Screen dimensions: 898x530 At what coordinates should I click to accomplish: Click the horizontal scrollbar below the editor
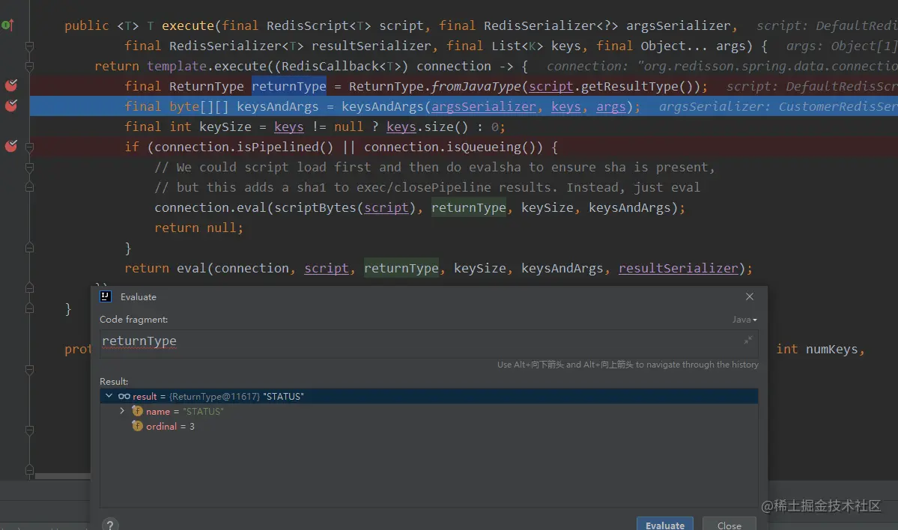62,476
